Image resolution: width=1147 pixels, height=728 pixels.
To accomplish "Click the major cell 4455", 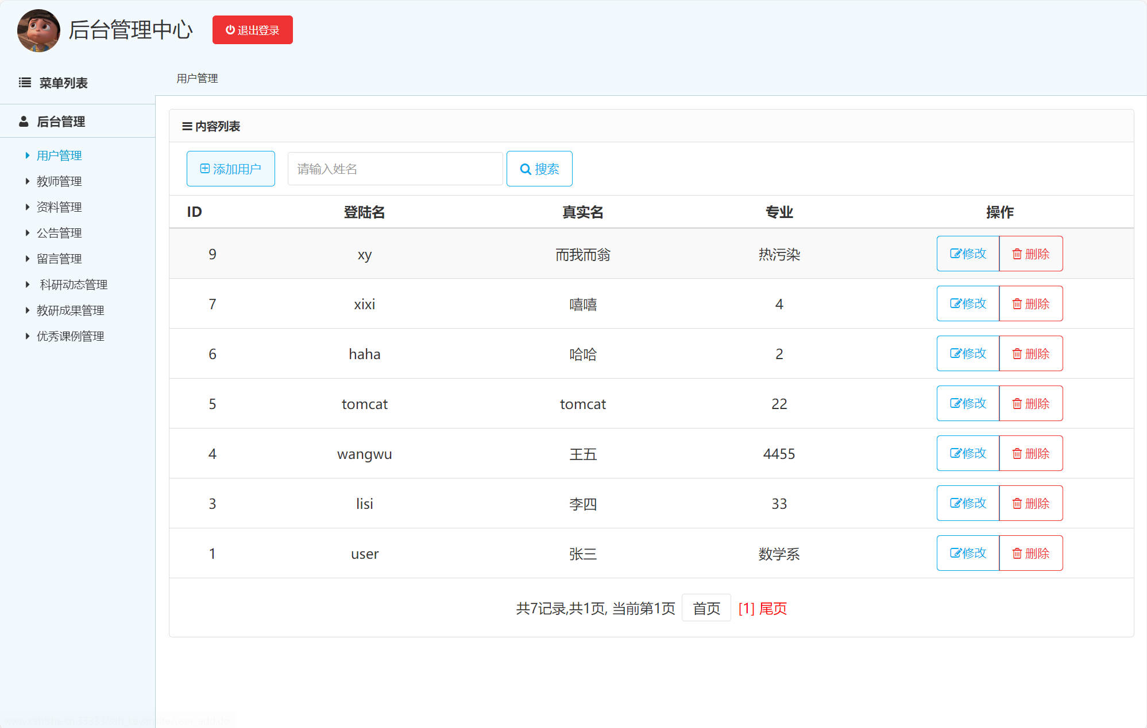I will coord(779,454).
